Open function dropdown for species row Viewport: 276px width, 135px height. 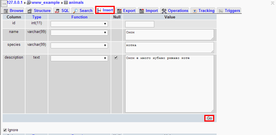pos(79,45)
